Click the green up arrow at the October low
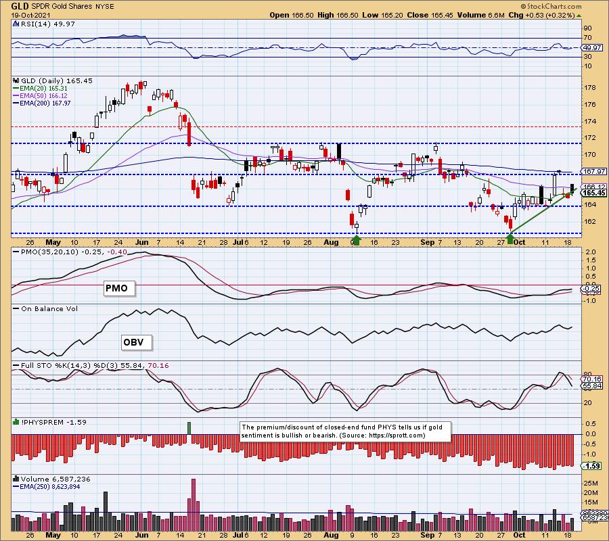 coord(510,240)
